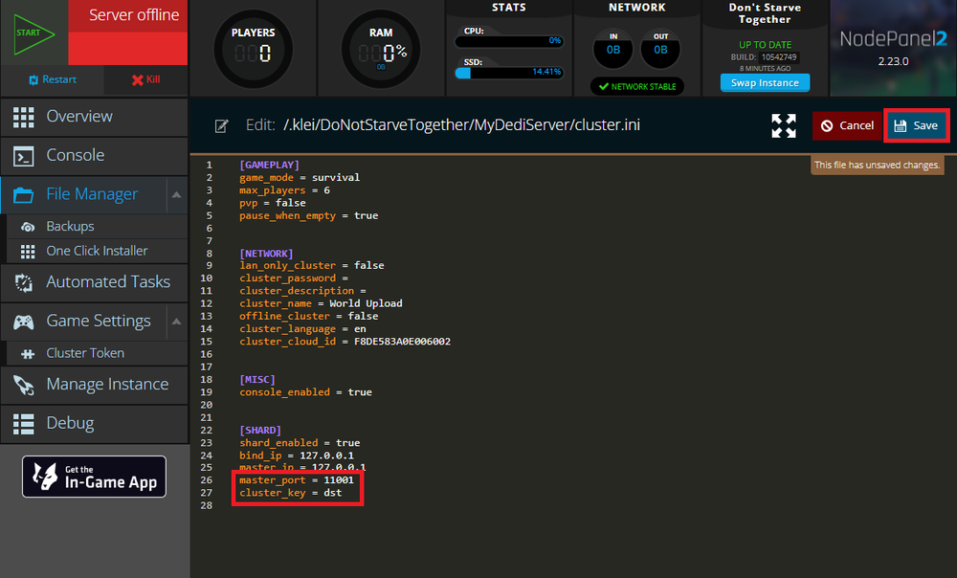Open the Backups page
This screenshot has width=957, height=578.
[70, 227]
